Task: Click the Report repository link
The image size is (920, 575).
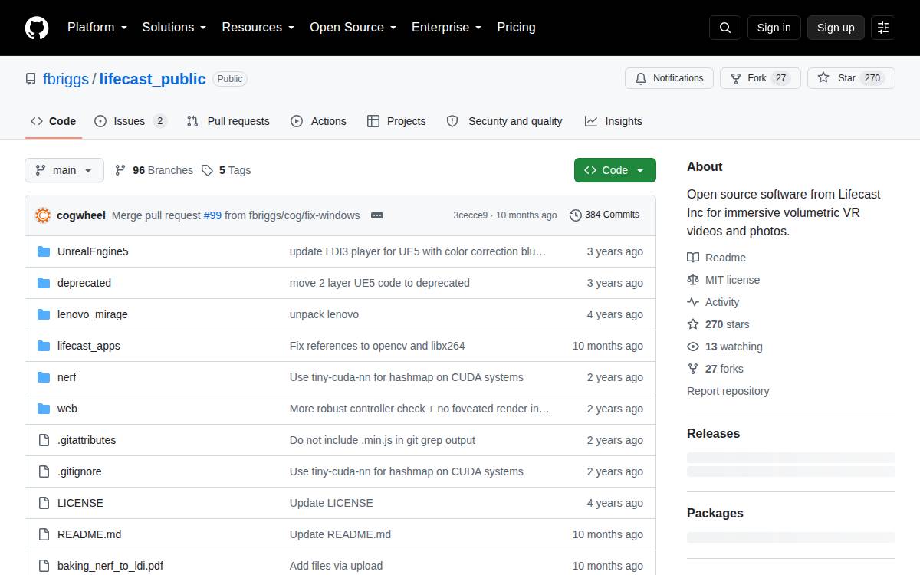Action: click(728, 391)
